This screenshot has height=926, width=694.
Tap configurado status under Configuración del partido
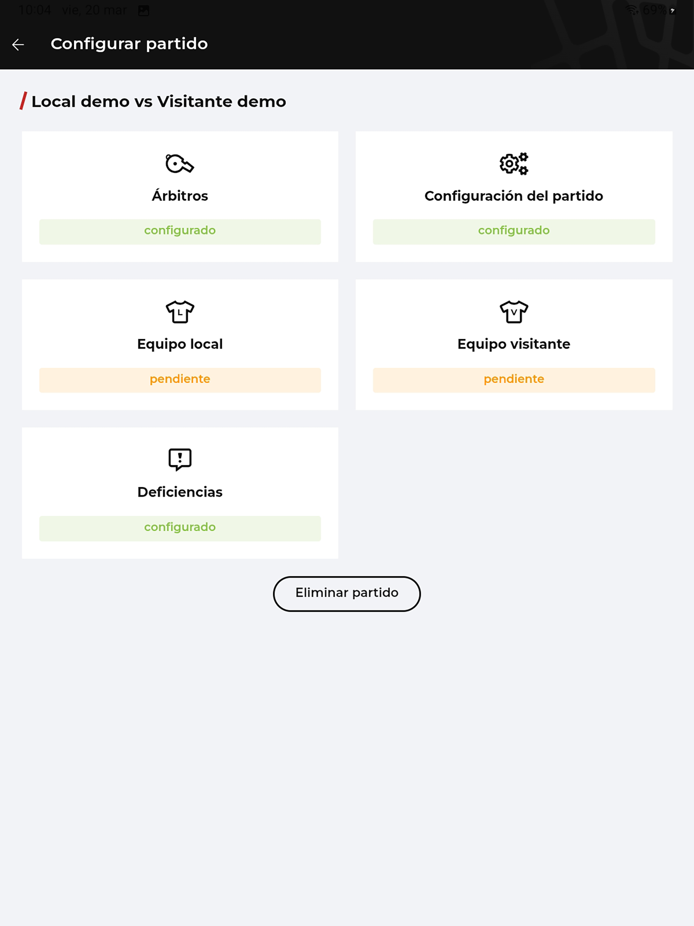[x=514, y=231]
